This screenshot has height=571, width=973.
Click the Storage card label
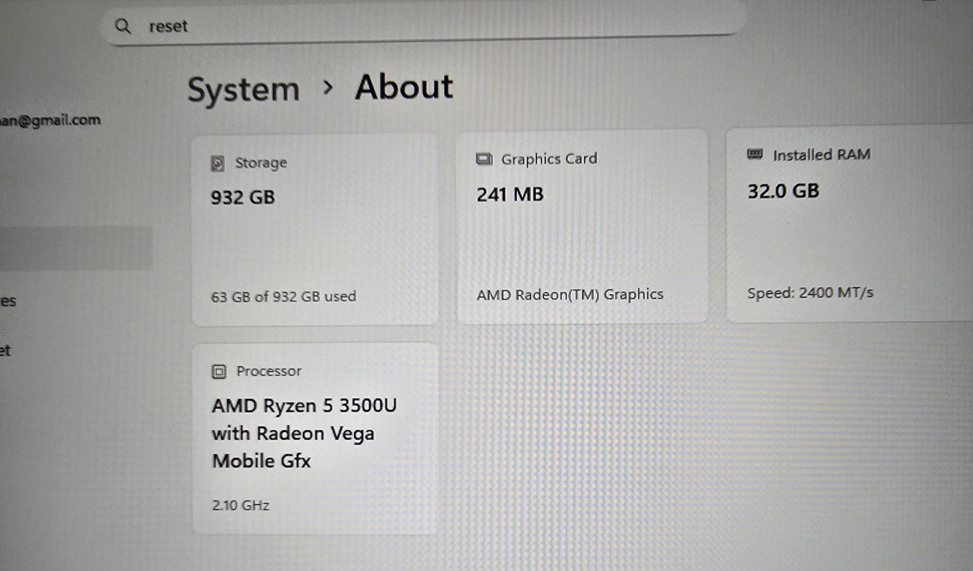coord(261,163)
